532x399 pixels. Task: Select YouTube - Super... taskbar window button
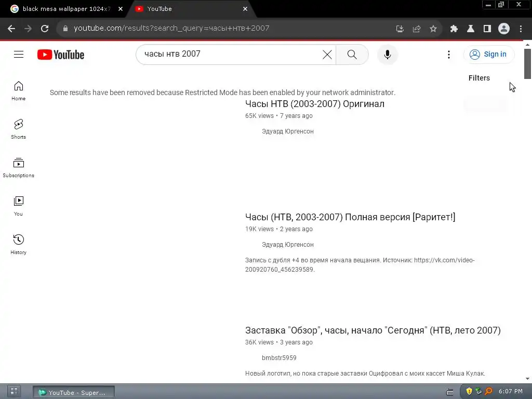tap(74, 393)
